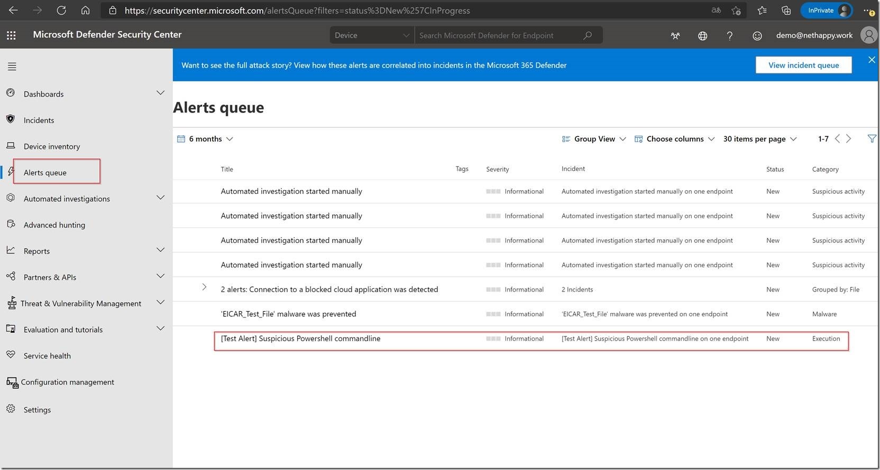Open the app launcher waffle icon
Viewport: 880px width, 470px height.
pyautogui.click(x=11, y=35)
